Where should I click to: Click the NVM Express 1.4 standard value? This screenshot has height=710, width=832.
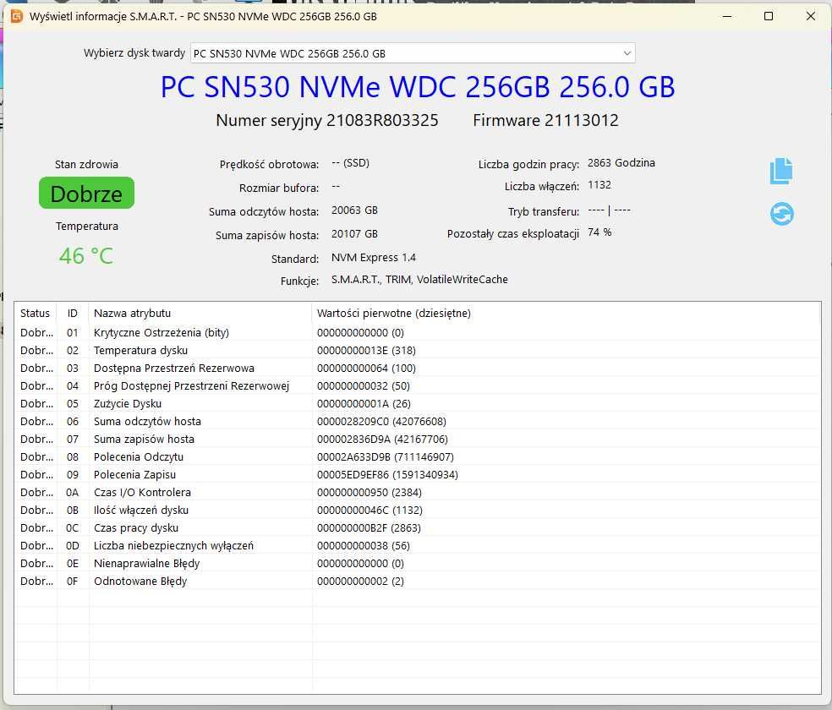click(374, 258)
